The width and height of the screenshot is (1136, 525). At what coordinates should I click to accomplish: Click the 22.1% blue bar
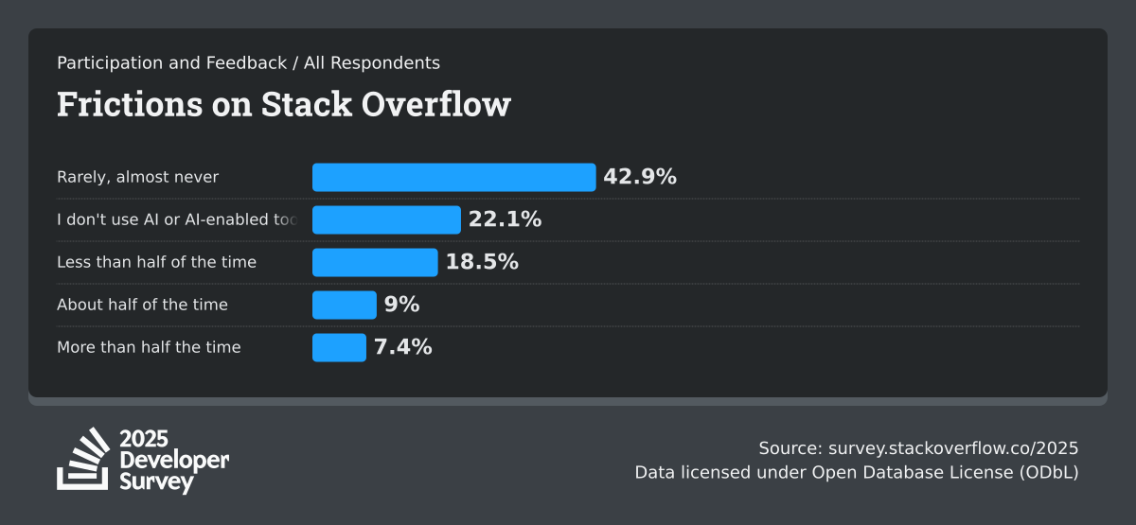click(x=386, y=219)
